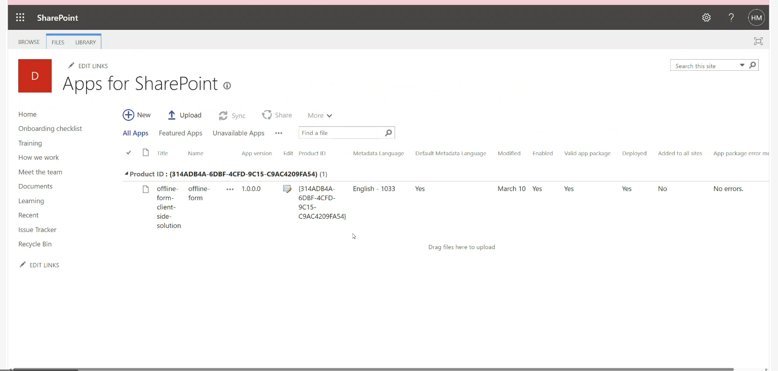
Task: Toggle focus on content icon
Action: click(x=758, y=41)
